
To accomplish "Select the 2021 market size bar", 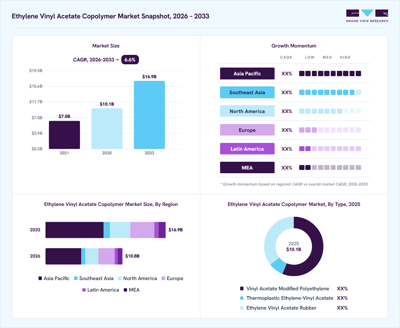I will click(64, 135).
